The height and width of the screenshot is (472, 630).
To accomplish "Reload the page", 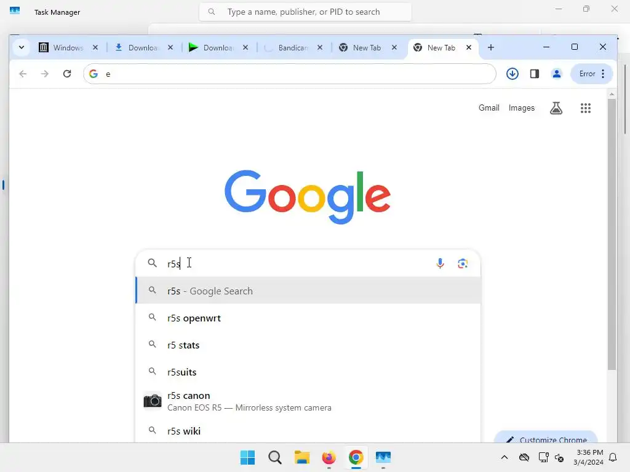I will pos(67,74).
